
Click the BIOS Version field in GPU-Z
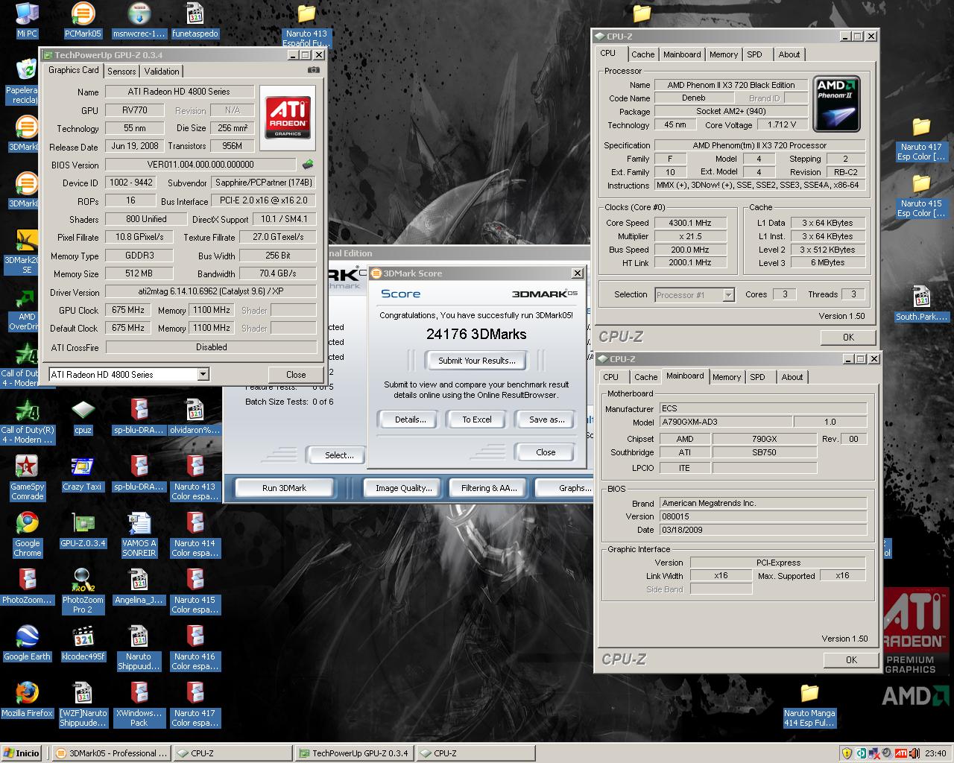pos(201,165)
